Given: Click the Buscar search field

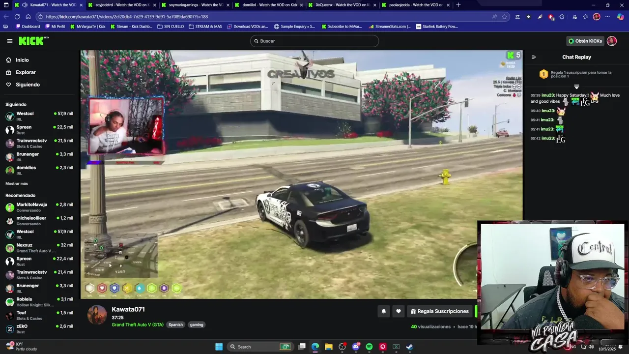Looking at the screenshot, I should pyautogui.click(x=314, y=41).
